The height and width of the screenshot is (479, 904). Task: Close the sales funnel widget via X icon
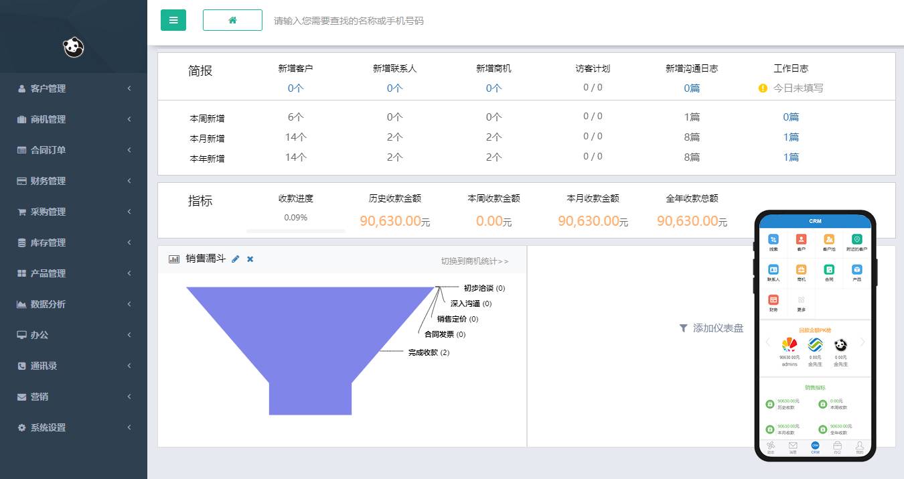tap(249, 259)
